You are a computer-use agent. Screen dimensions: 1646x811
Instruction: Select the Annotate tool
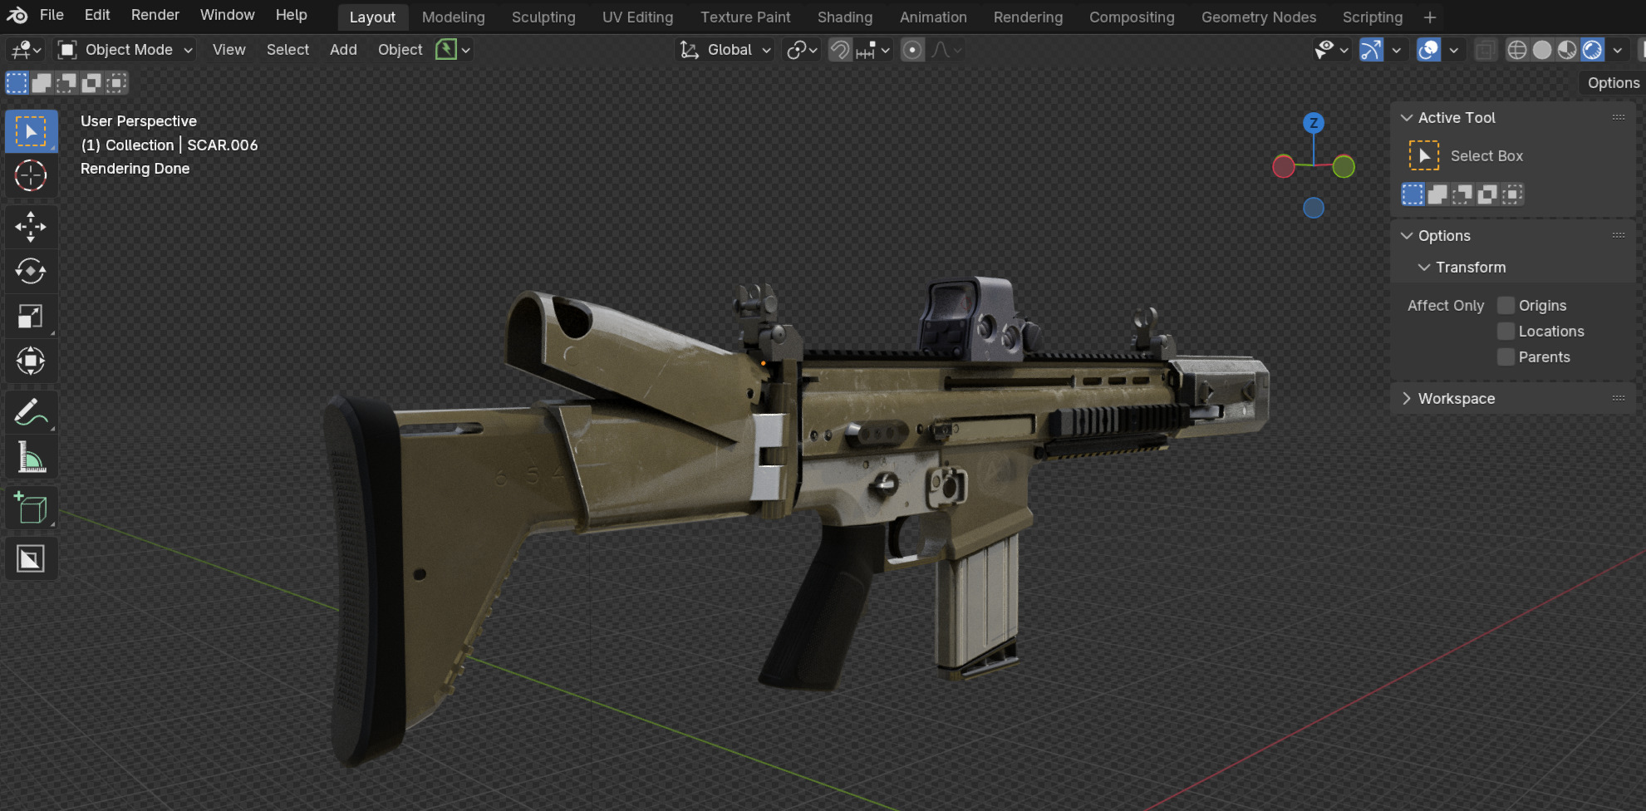32,412
